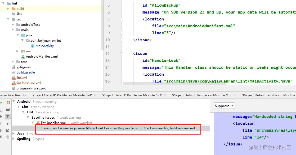
Task: Click line number 11 in editor gutter
Action: tap(107, 47)
